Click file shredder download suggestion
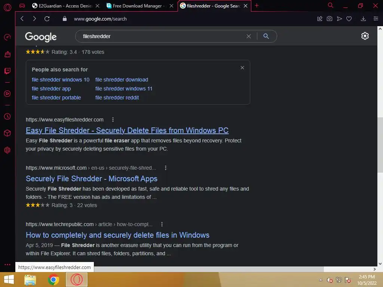 point(122,80)
